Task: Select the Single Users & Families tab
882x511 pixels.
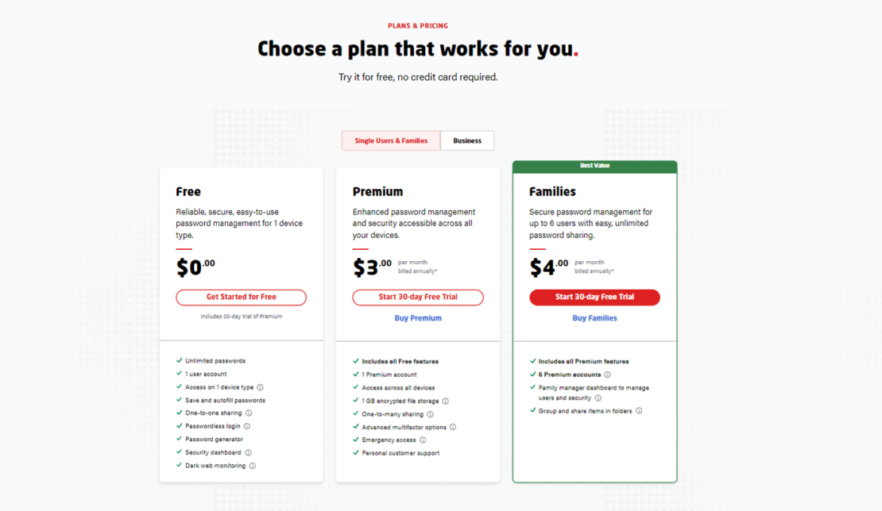Action: tap(391, 140)
